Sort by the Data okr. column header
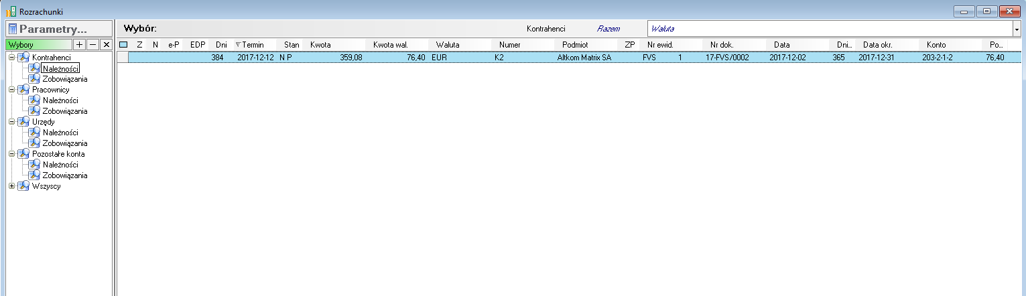Image resolution: width=1026 pixels, height=296 pixels. coord(878,44)
